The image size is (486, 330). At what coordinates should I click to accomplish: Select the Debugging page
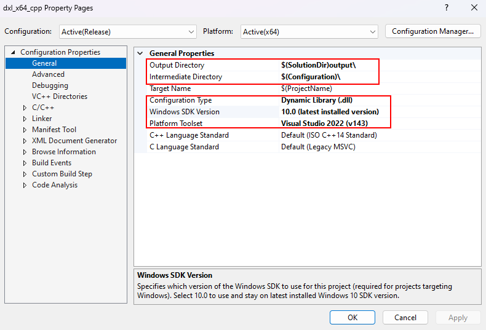pos(50,85)
